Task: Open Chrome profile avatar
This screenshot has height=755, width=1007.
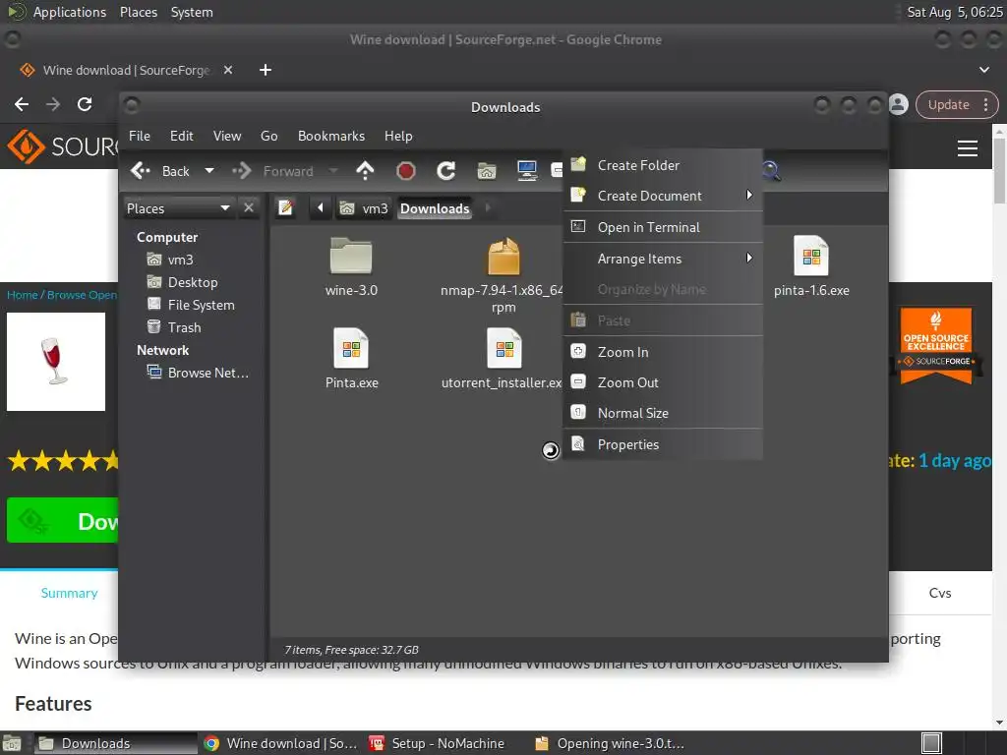Action: [x=899, y=104]
